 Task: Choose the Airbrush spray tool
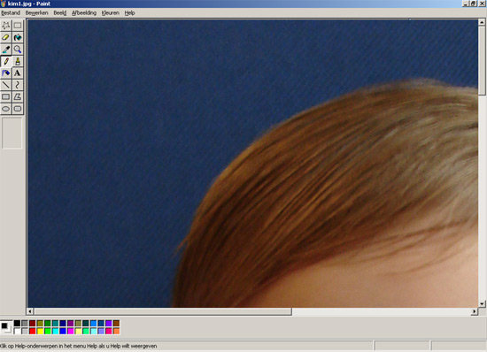pyautogui.click(x=6, y=73)
